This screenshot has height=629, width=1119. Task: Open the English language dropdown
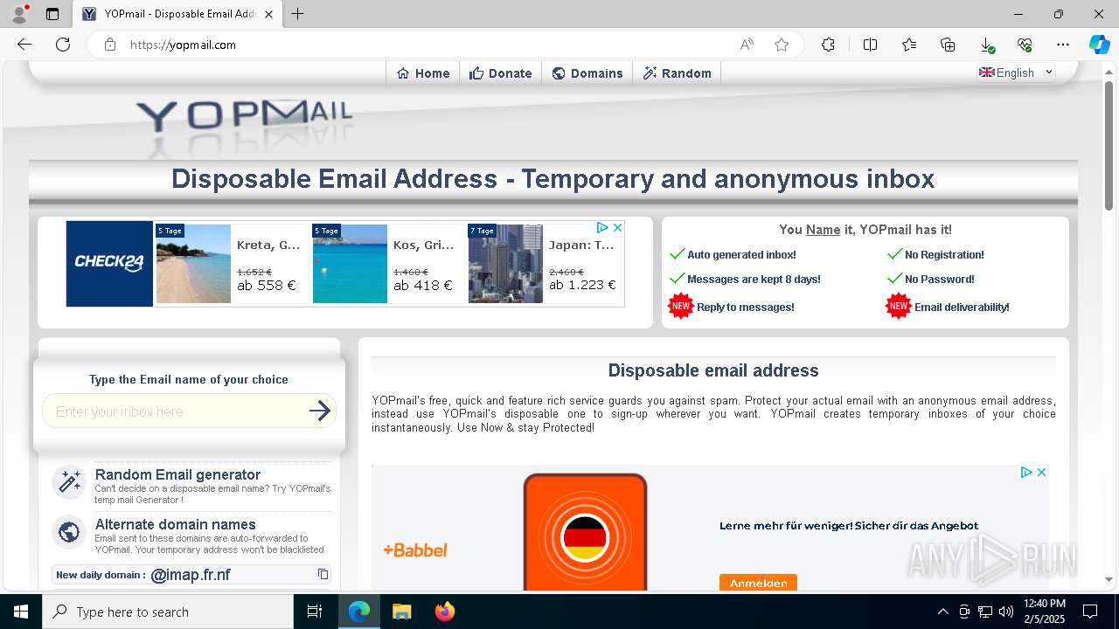coord(1016,73)
